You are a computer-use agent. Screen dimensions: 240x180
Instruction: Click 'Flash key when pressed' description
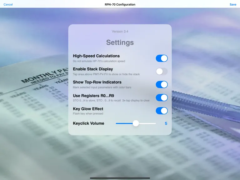click(88, 113)
